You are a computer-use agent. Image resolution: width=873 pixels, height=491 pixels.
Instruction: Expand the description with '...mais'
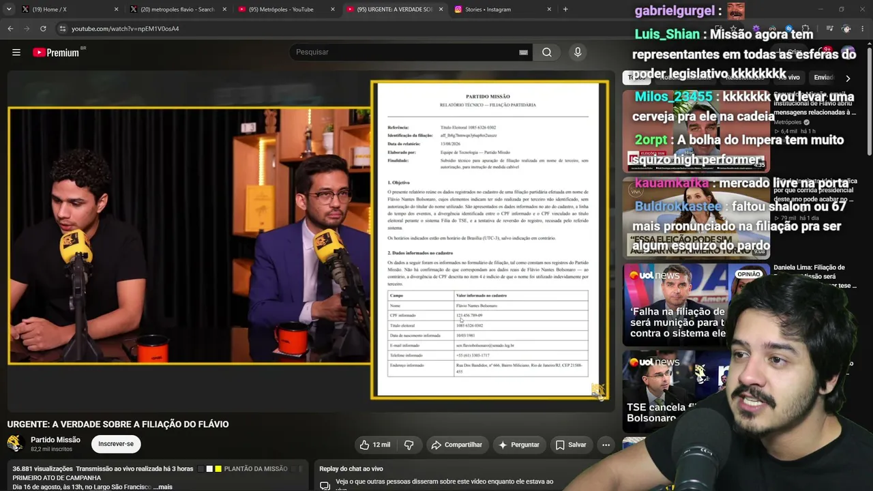162,487
